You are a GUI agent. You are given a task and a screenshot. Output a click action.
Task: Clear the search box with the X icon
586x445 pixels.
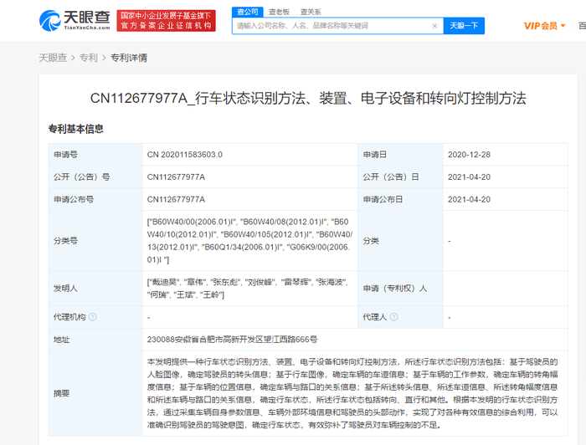[x=434, y=26]
